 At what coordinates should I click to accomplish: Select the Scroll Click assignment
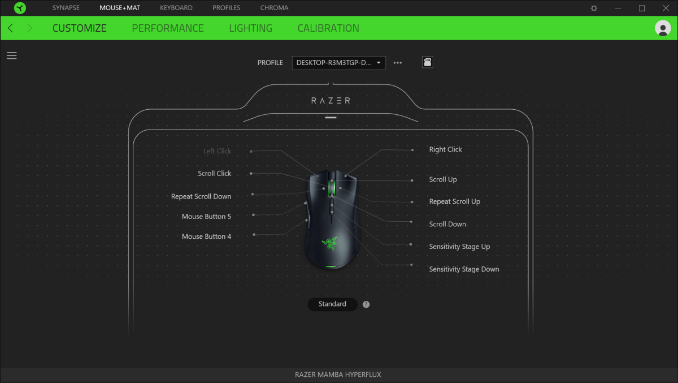tap(215, 174)
